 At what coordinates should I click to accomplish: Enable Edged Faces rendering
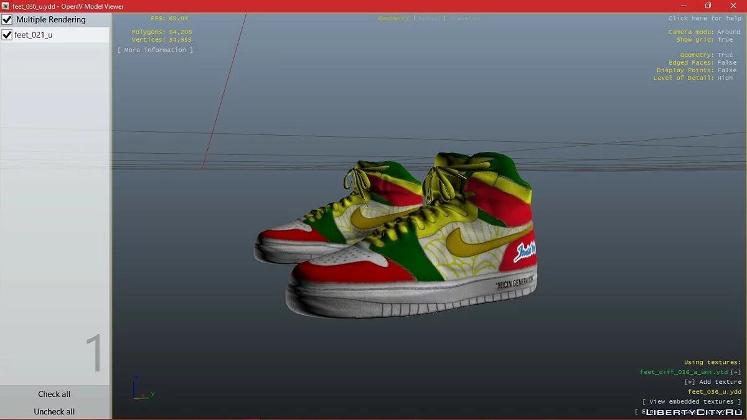point(726,63)
